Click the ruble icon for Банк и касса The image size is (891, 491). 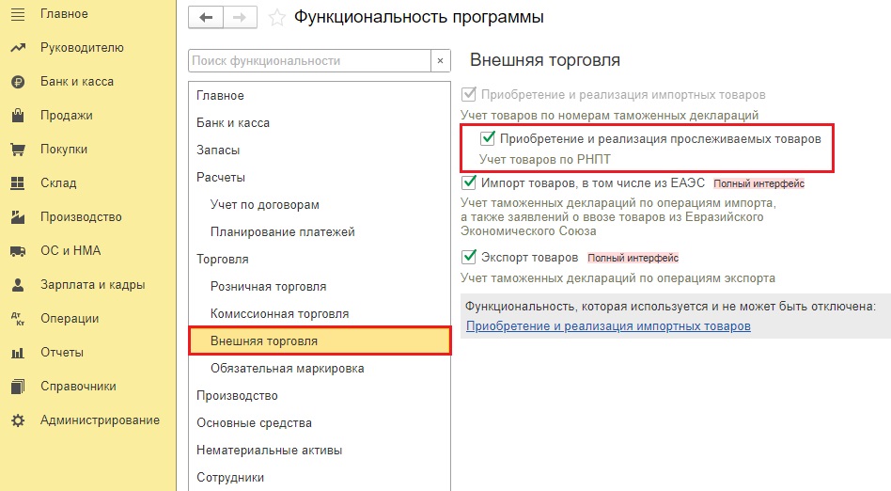point(18,82)
